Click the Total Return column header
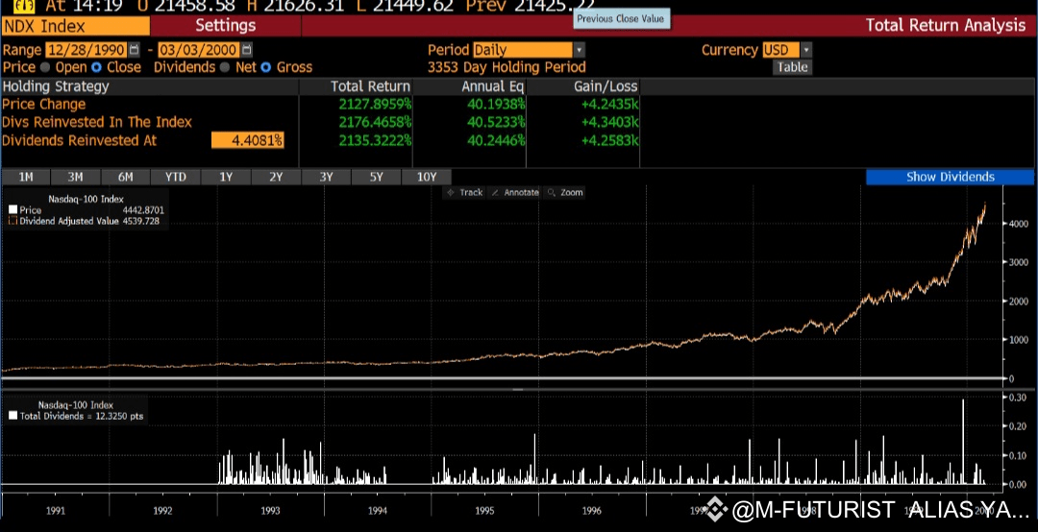This screenshot has height=532, width=1038. [370, 86]
